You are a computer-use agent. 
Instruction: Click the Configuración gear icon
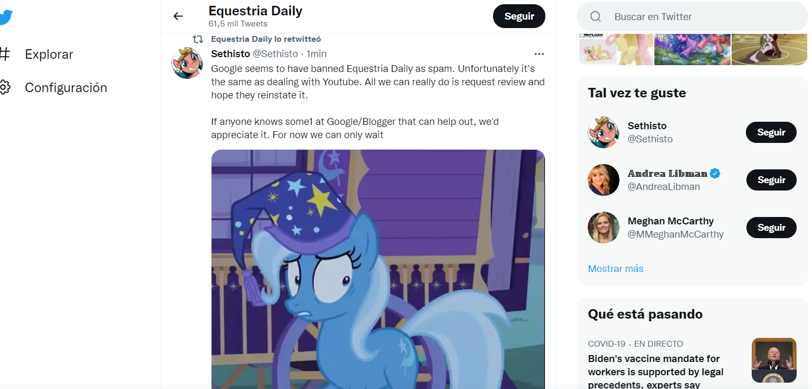tap(5, 87)
